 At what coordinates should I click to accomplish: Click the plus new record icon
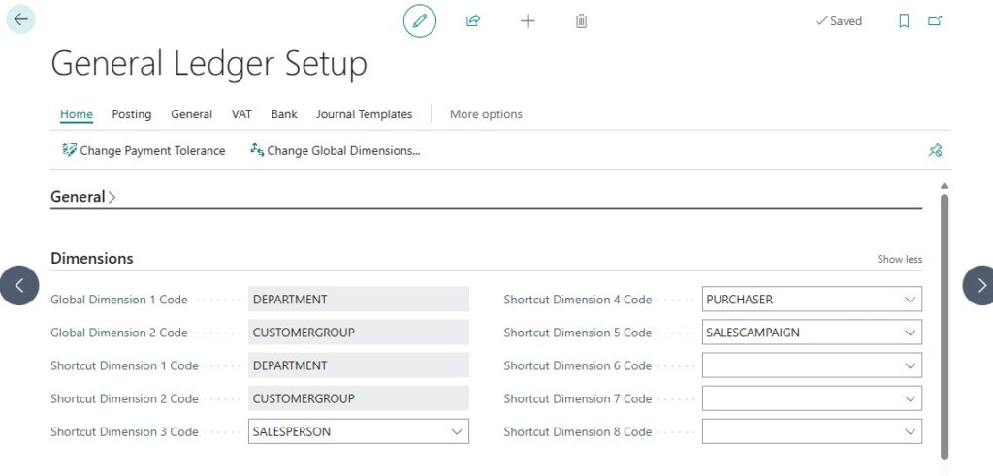(528, 20)
